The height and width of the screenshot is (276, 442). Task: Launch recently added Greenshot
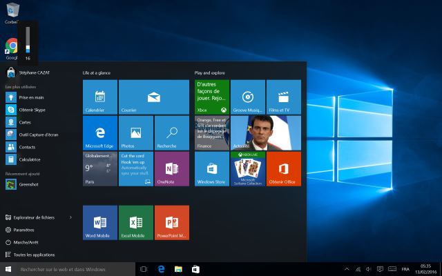point(39,184)
